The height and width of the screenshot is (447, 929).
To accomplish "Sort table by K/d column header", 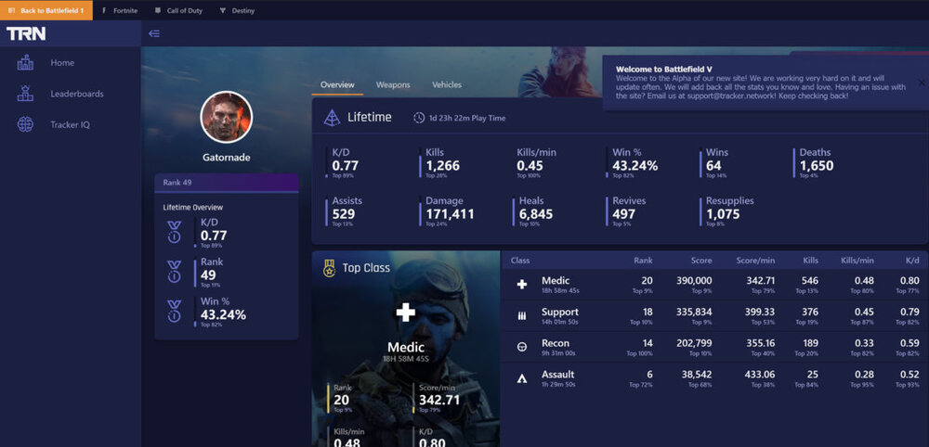I will point(912,261).
